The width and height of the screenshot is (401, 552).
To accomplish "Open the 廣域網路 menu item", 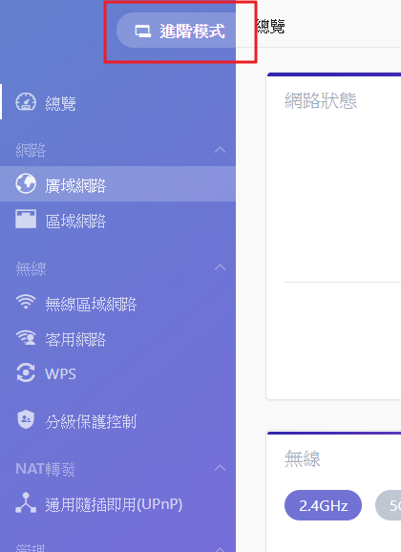I will pyautogui.click(x=117, y=183).
